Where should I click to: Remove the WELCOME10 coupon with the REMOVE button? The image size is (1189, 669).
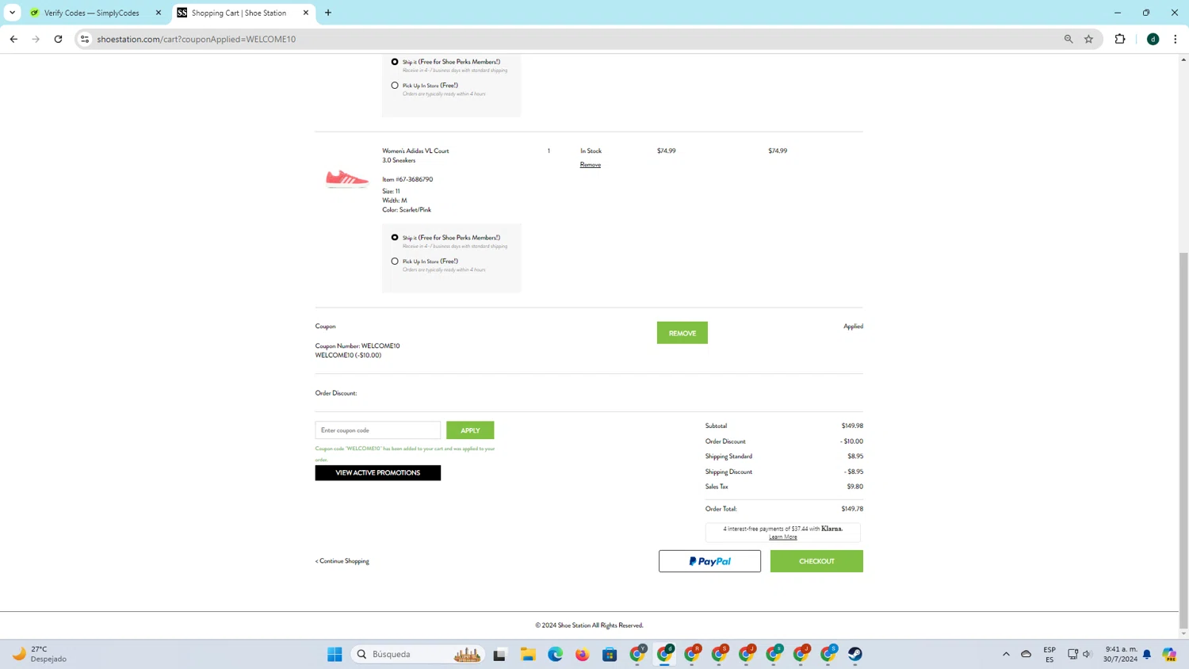(682, 333)
